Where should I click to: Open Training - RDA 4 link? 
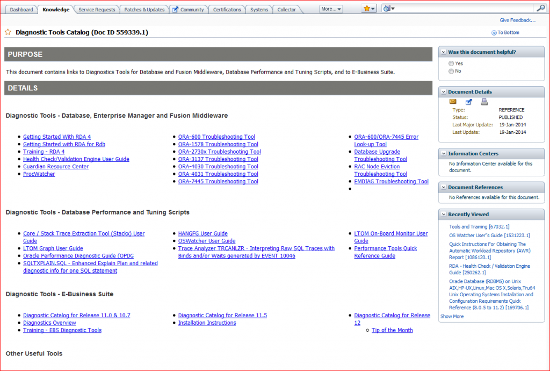[x=44, y=152]
